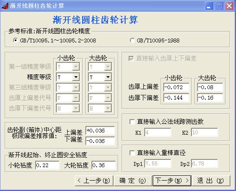Click 小轮裕度 input field 0.22
Screen dimensions: 236x191
tap(47, 165)
